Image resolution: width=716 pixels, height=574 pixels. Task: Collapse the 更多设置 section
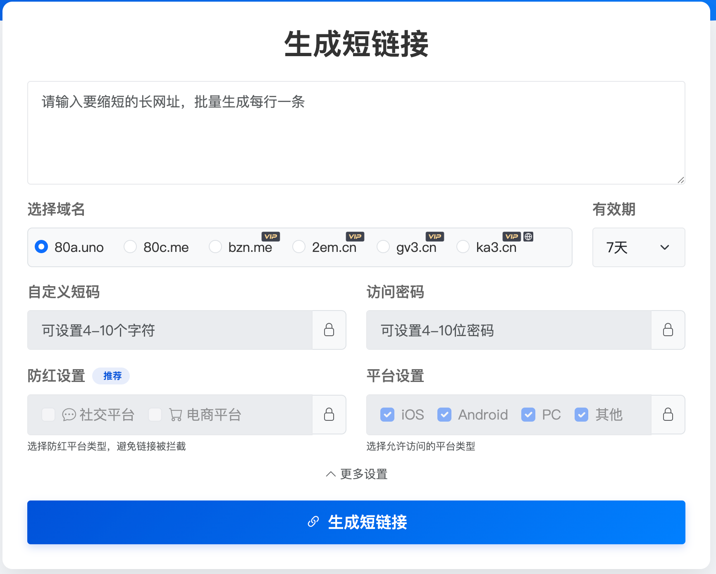(x=356, y=474)
